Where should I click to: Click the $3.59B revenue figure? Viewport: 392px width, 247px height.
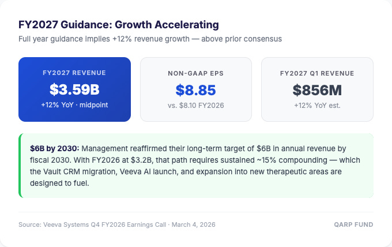[74, 90]
